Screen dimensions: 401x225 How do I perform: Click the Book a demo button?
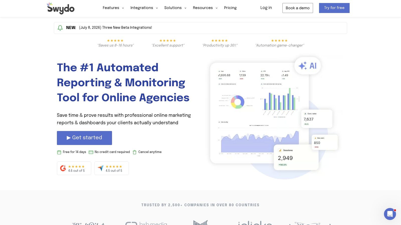point(298,8)
